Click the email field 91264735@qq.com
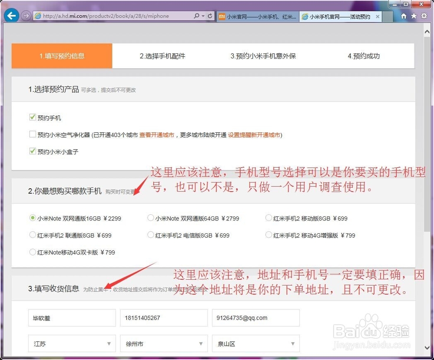Viewport: 434px width, 360px height. (256, 318)
